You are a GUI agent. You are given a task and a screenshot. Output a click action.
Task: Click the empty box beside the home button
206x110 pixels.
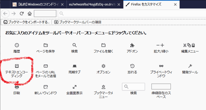pos(45,13)
